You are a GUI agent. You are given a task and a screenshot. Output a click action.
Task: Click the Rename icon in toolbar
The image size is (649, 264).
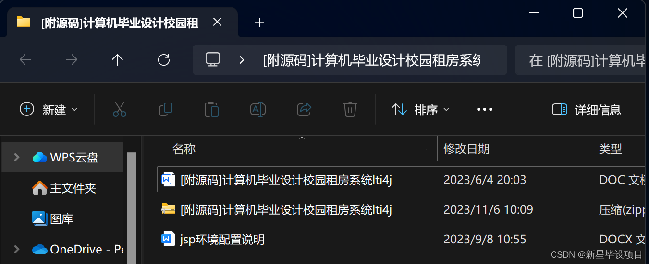258,109
